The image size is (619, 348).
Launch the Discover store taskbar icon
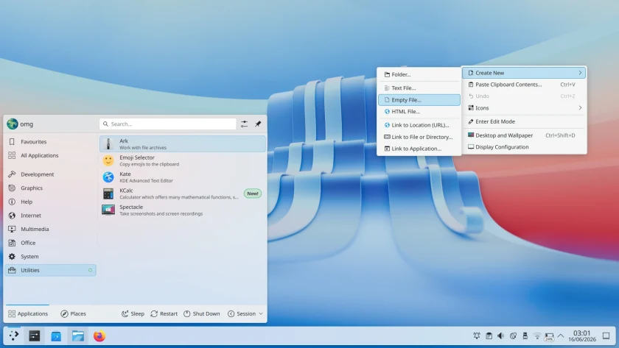(x=56, y=335)
